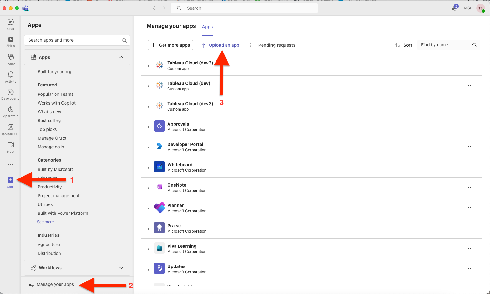This screenshot has width=490, height=294.
Task: Open Best selling category
Action: click(49, 121)
